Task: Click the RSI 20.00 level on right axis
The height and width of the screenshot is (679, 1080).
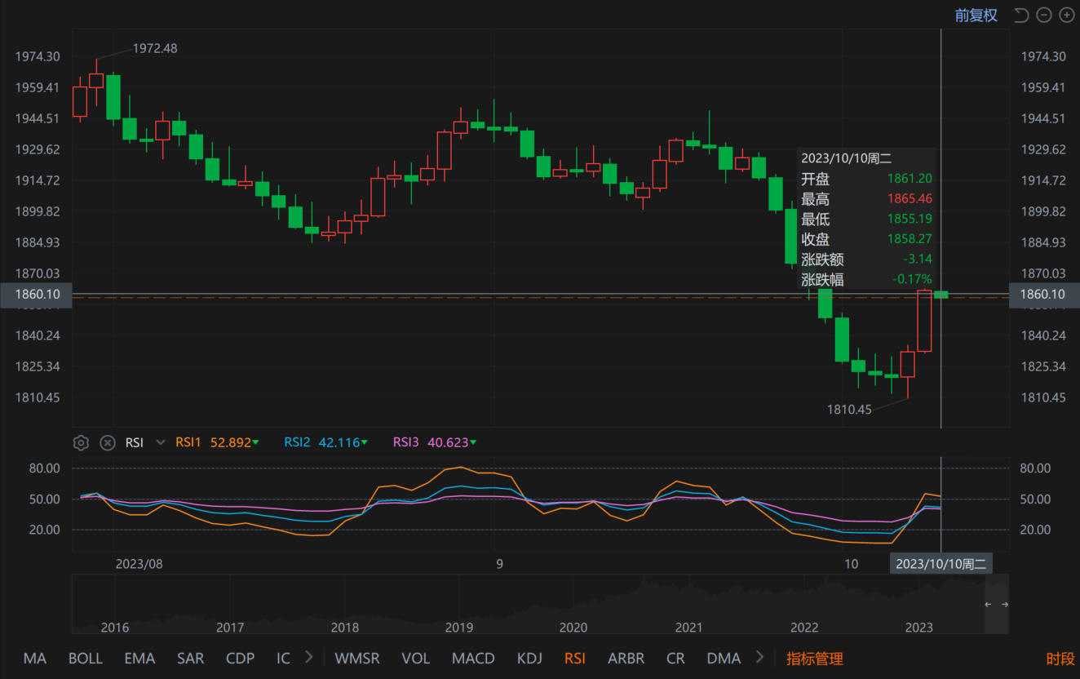Action: coord(1034,530)
